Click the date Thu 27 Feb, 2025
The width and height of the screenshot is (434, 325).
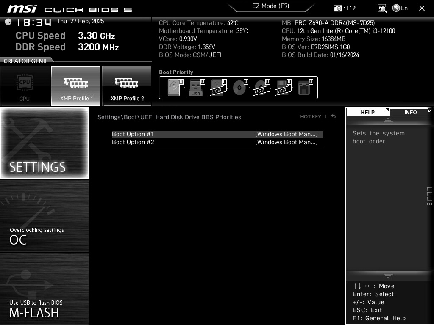(x=80, y=21)
